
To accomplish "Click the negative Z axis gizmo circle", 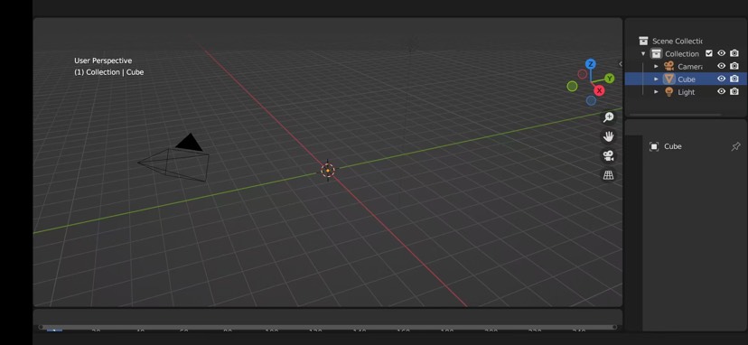I will [591, 100].
